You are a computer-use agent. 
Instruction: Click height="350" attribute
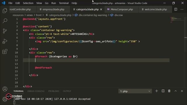point(128,41)
